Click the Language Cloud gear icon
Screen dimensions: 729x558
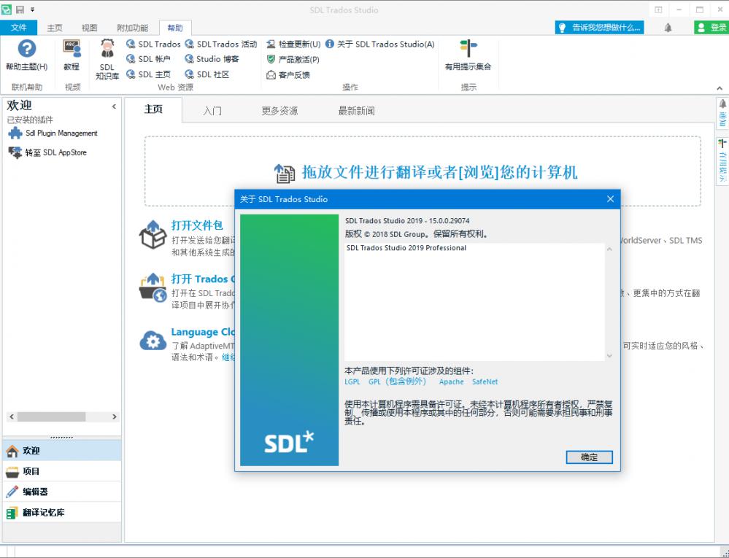pos(153,341)
